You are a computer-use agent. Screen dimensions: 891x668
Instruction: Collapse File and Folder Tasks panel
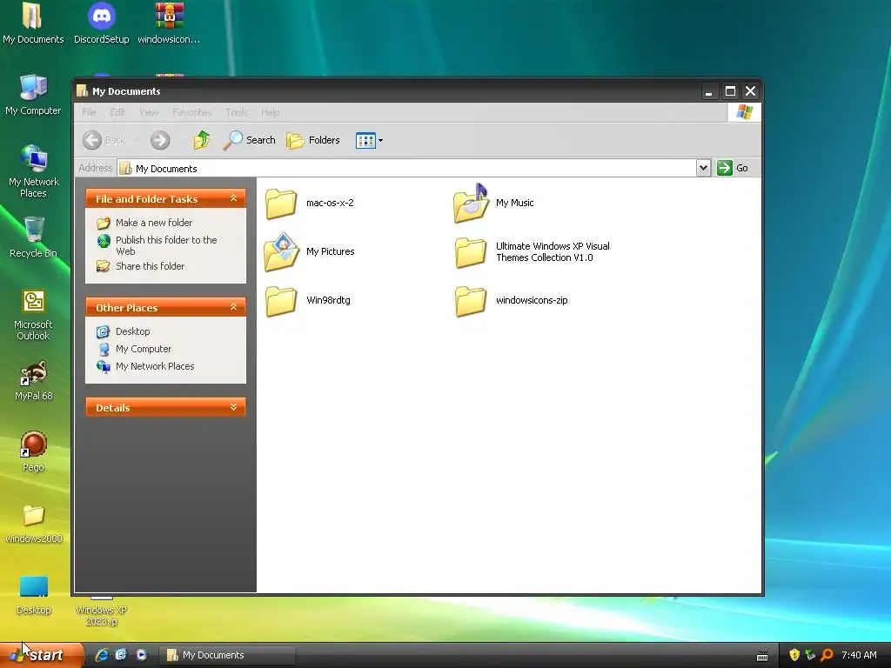233,198
